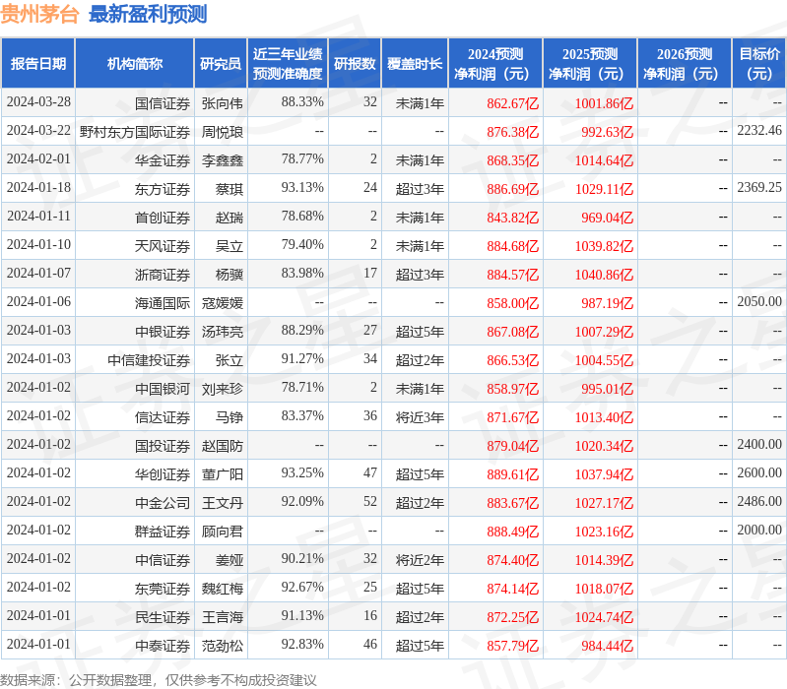Click the 目标价 column header
Image resolution: width=787 pixels, height=689 pixels.
pos(758,63)
